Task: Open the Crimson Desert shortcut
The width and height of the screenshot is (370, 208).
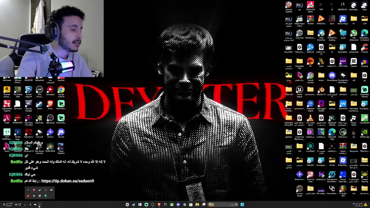Action: (299, 191)
